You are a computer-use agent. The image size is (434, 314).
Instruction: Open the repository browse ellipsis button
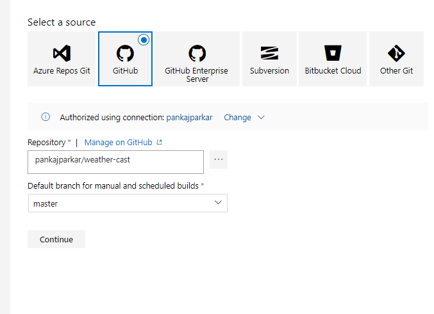pyautogui.click(x=219, y=159)
